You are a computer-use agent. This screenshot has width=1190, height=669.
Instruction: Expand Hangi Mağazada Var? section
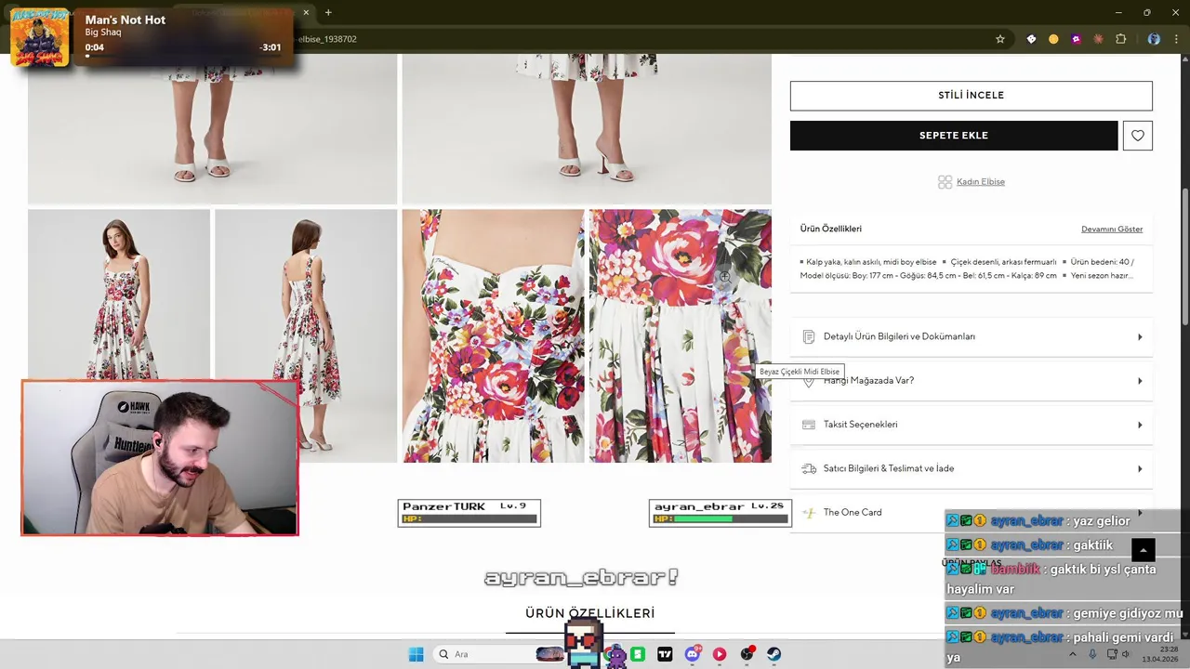(x=972, y=381)
